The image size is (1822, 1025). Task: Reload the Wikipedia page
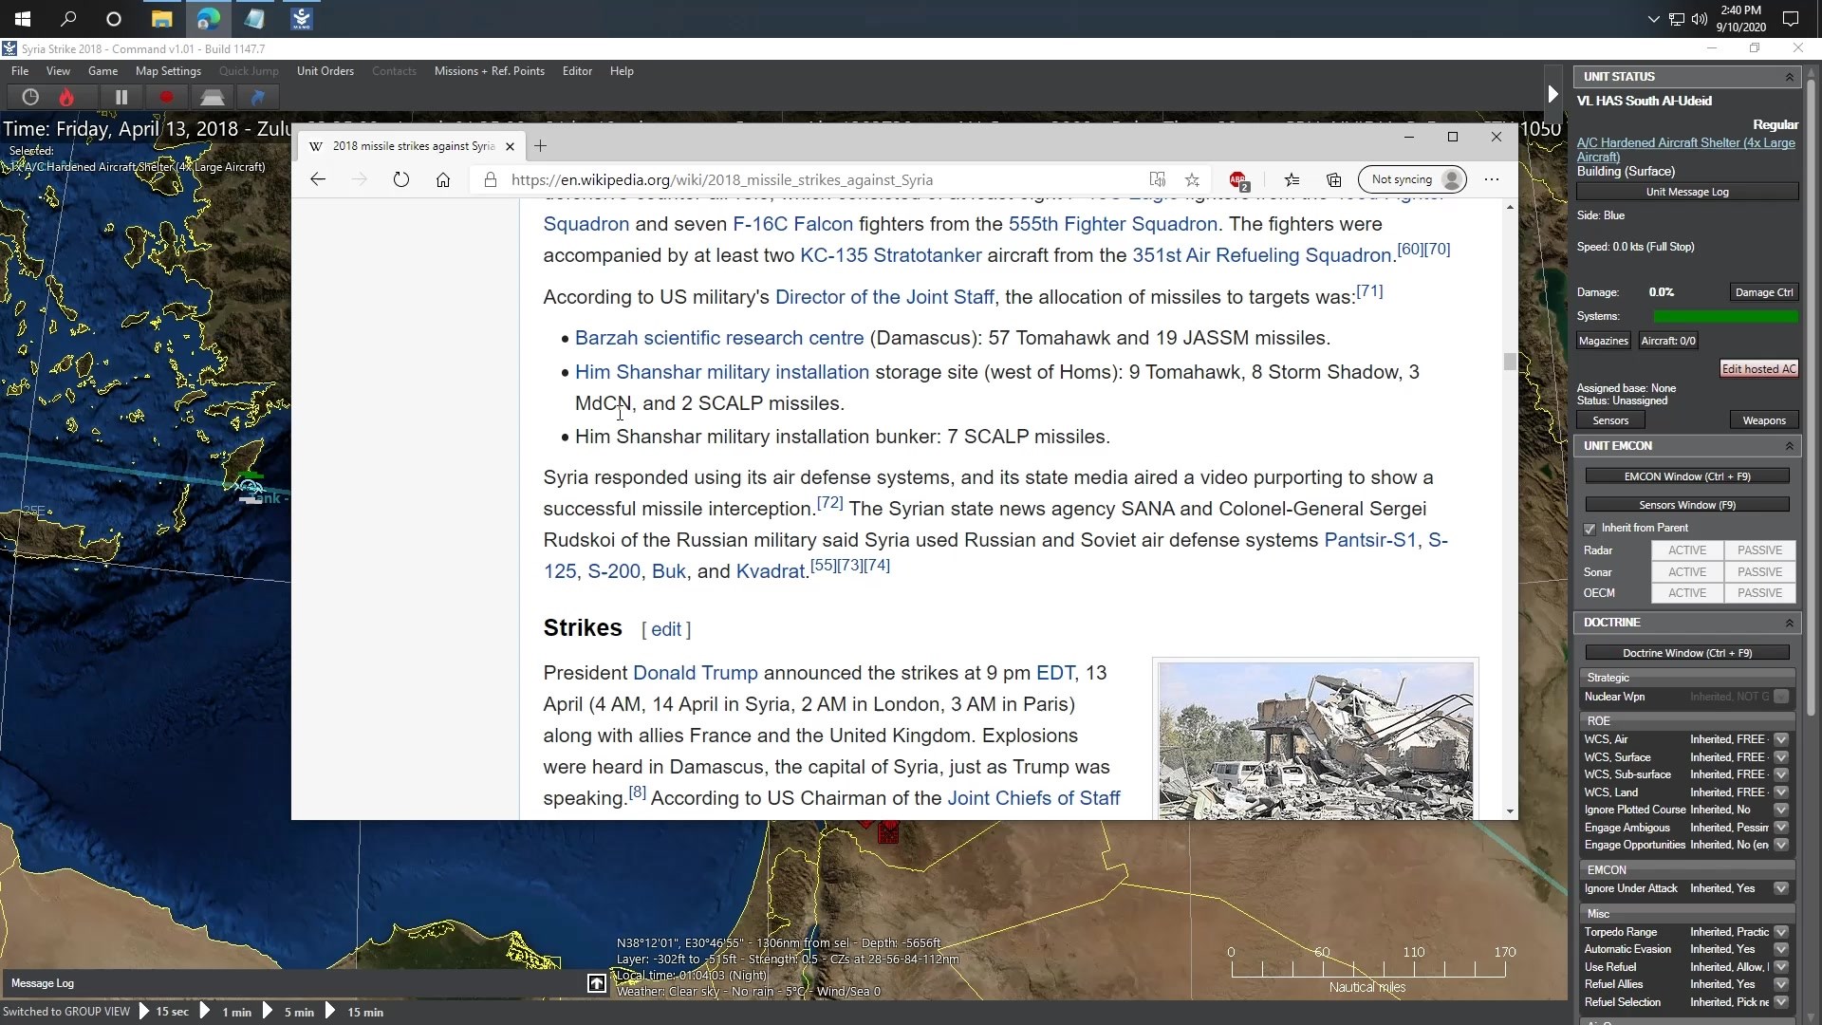tap(401, 179)
